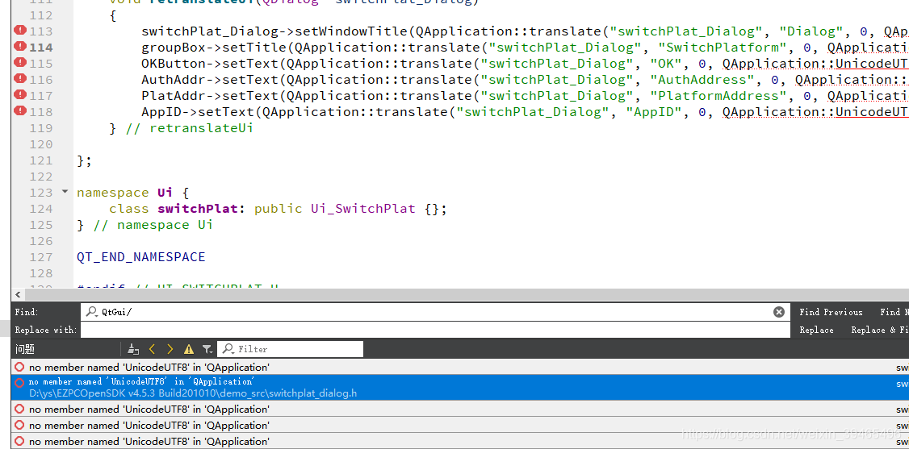Image resolution: width=909 pixels, height=449 pixels.
Task: Click Ui_SwitchPlat base class text
Action: 363,208
